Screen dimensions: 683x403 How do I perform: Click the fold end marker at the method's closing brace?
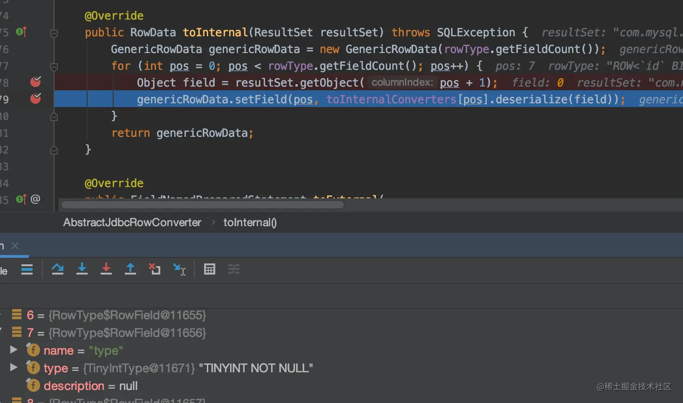(54, 150)
